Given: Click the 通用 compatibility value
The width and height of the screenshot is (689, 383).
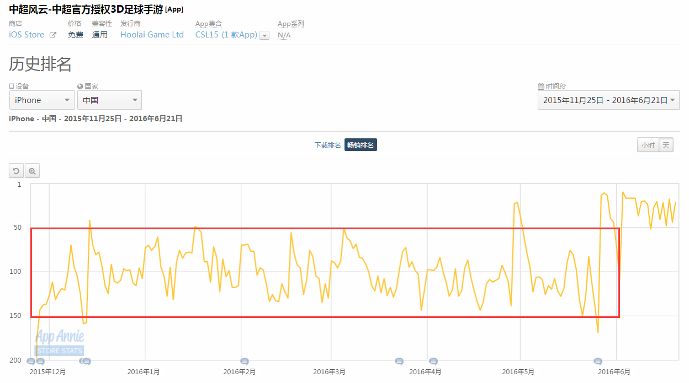Looking at the screenshot, I should (100, 35).
